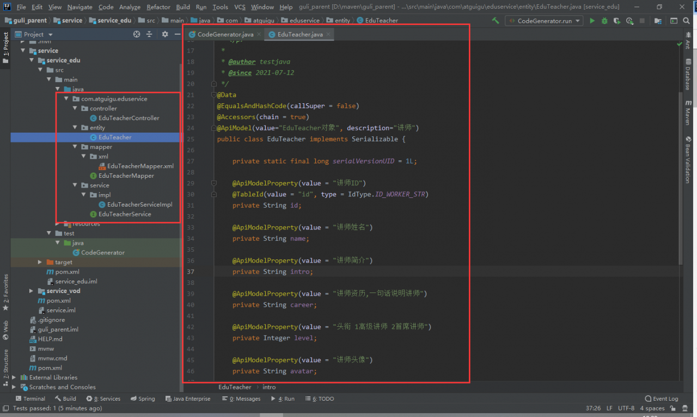Viewport: 697px width, 417px height.
Task: Click the green inspection checkmark in editor
Action: (679, 43)
